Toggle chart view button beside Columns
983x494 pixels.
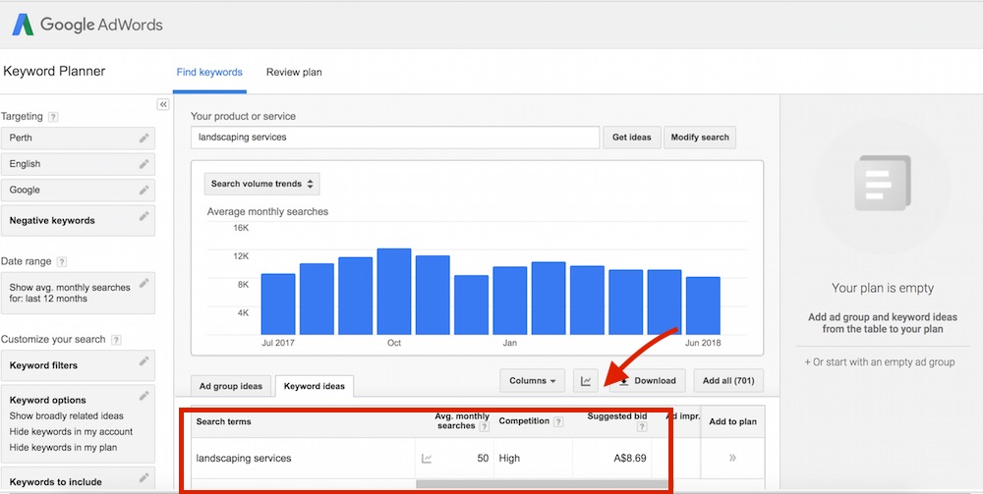click(x=586, y=381)
